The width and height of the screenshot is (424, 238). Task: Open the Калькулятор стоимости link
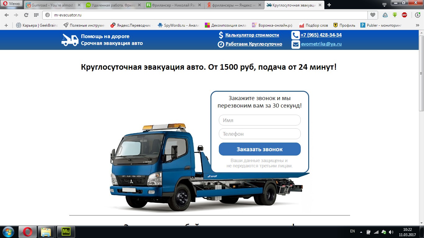pyautogui.click(x=252, y=35)
